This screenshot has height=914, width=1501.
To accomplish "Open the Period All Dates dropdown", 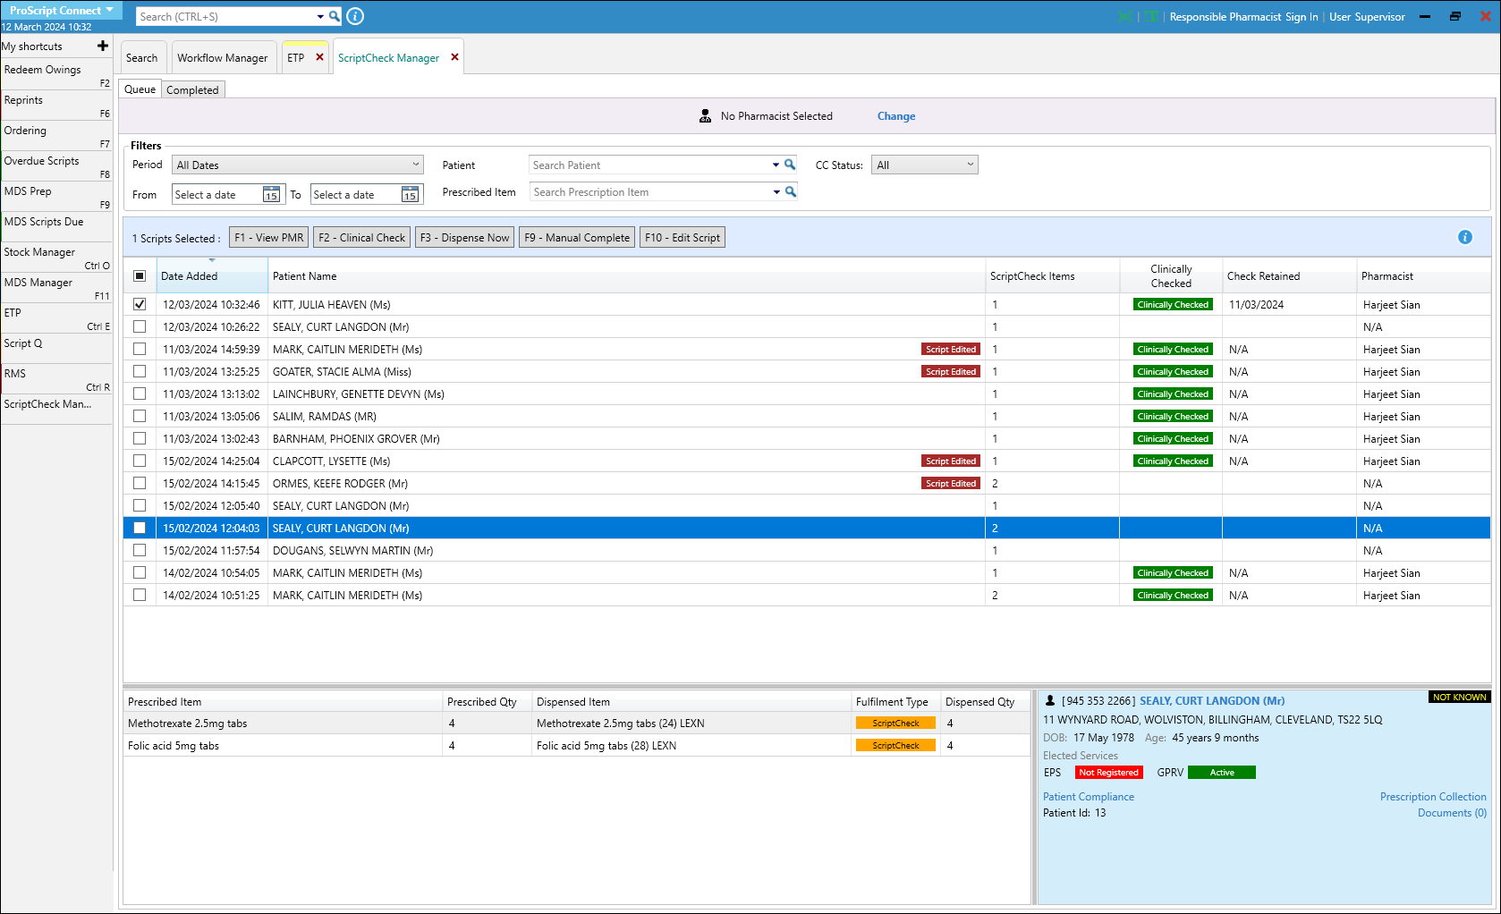I will point(298,165).
